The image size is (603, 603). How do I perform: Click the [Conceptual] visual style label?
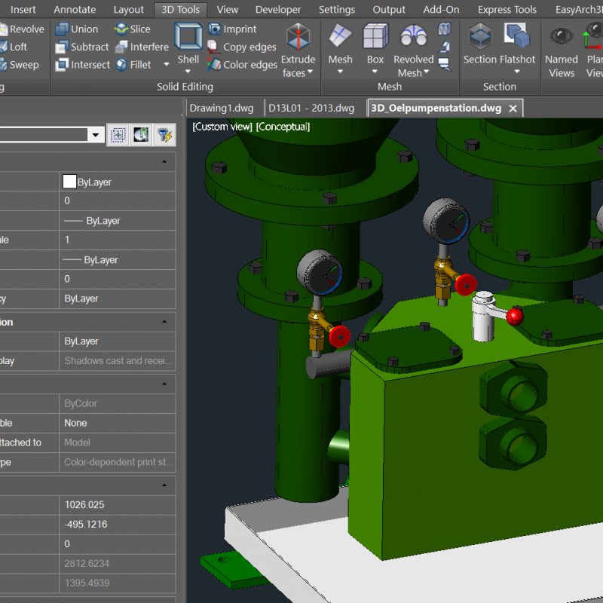coord(283,127)
